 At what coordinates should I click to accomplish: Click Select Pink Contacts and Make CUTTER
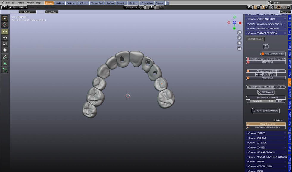coord(266,59)
